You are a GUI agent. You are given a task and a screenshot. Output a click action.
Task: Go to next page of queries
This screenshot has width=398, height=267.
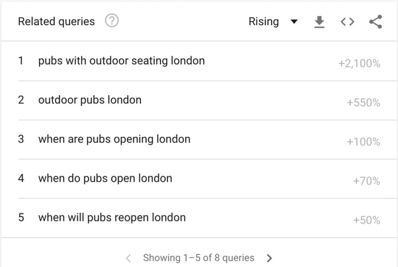[269, 258]
